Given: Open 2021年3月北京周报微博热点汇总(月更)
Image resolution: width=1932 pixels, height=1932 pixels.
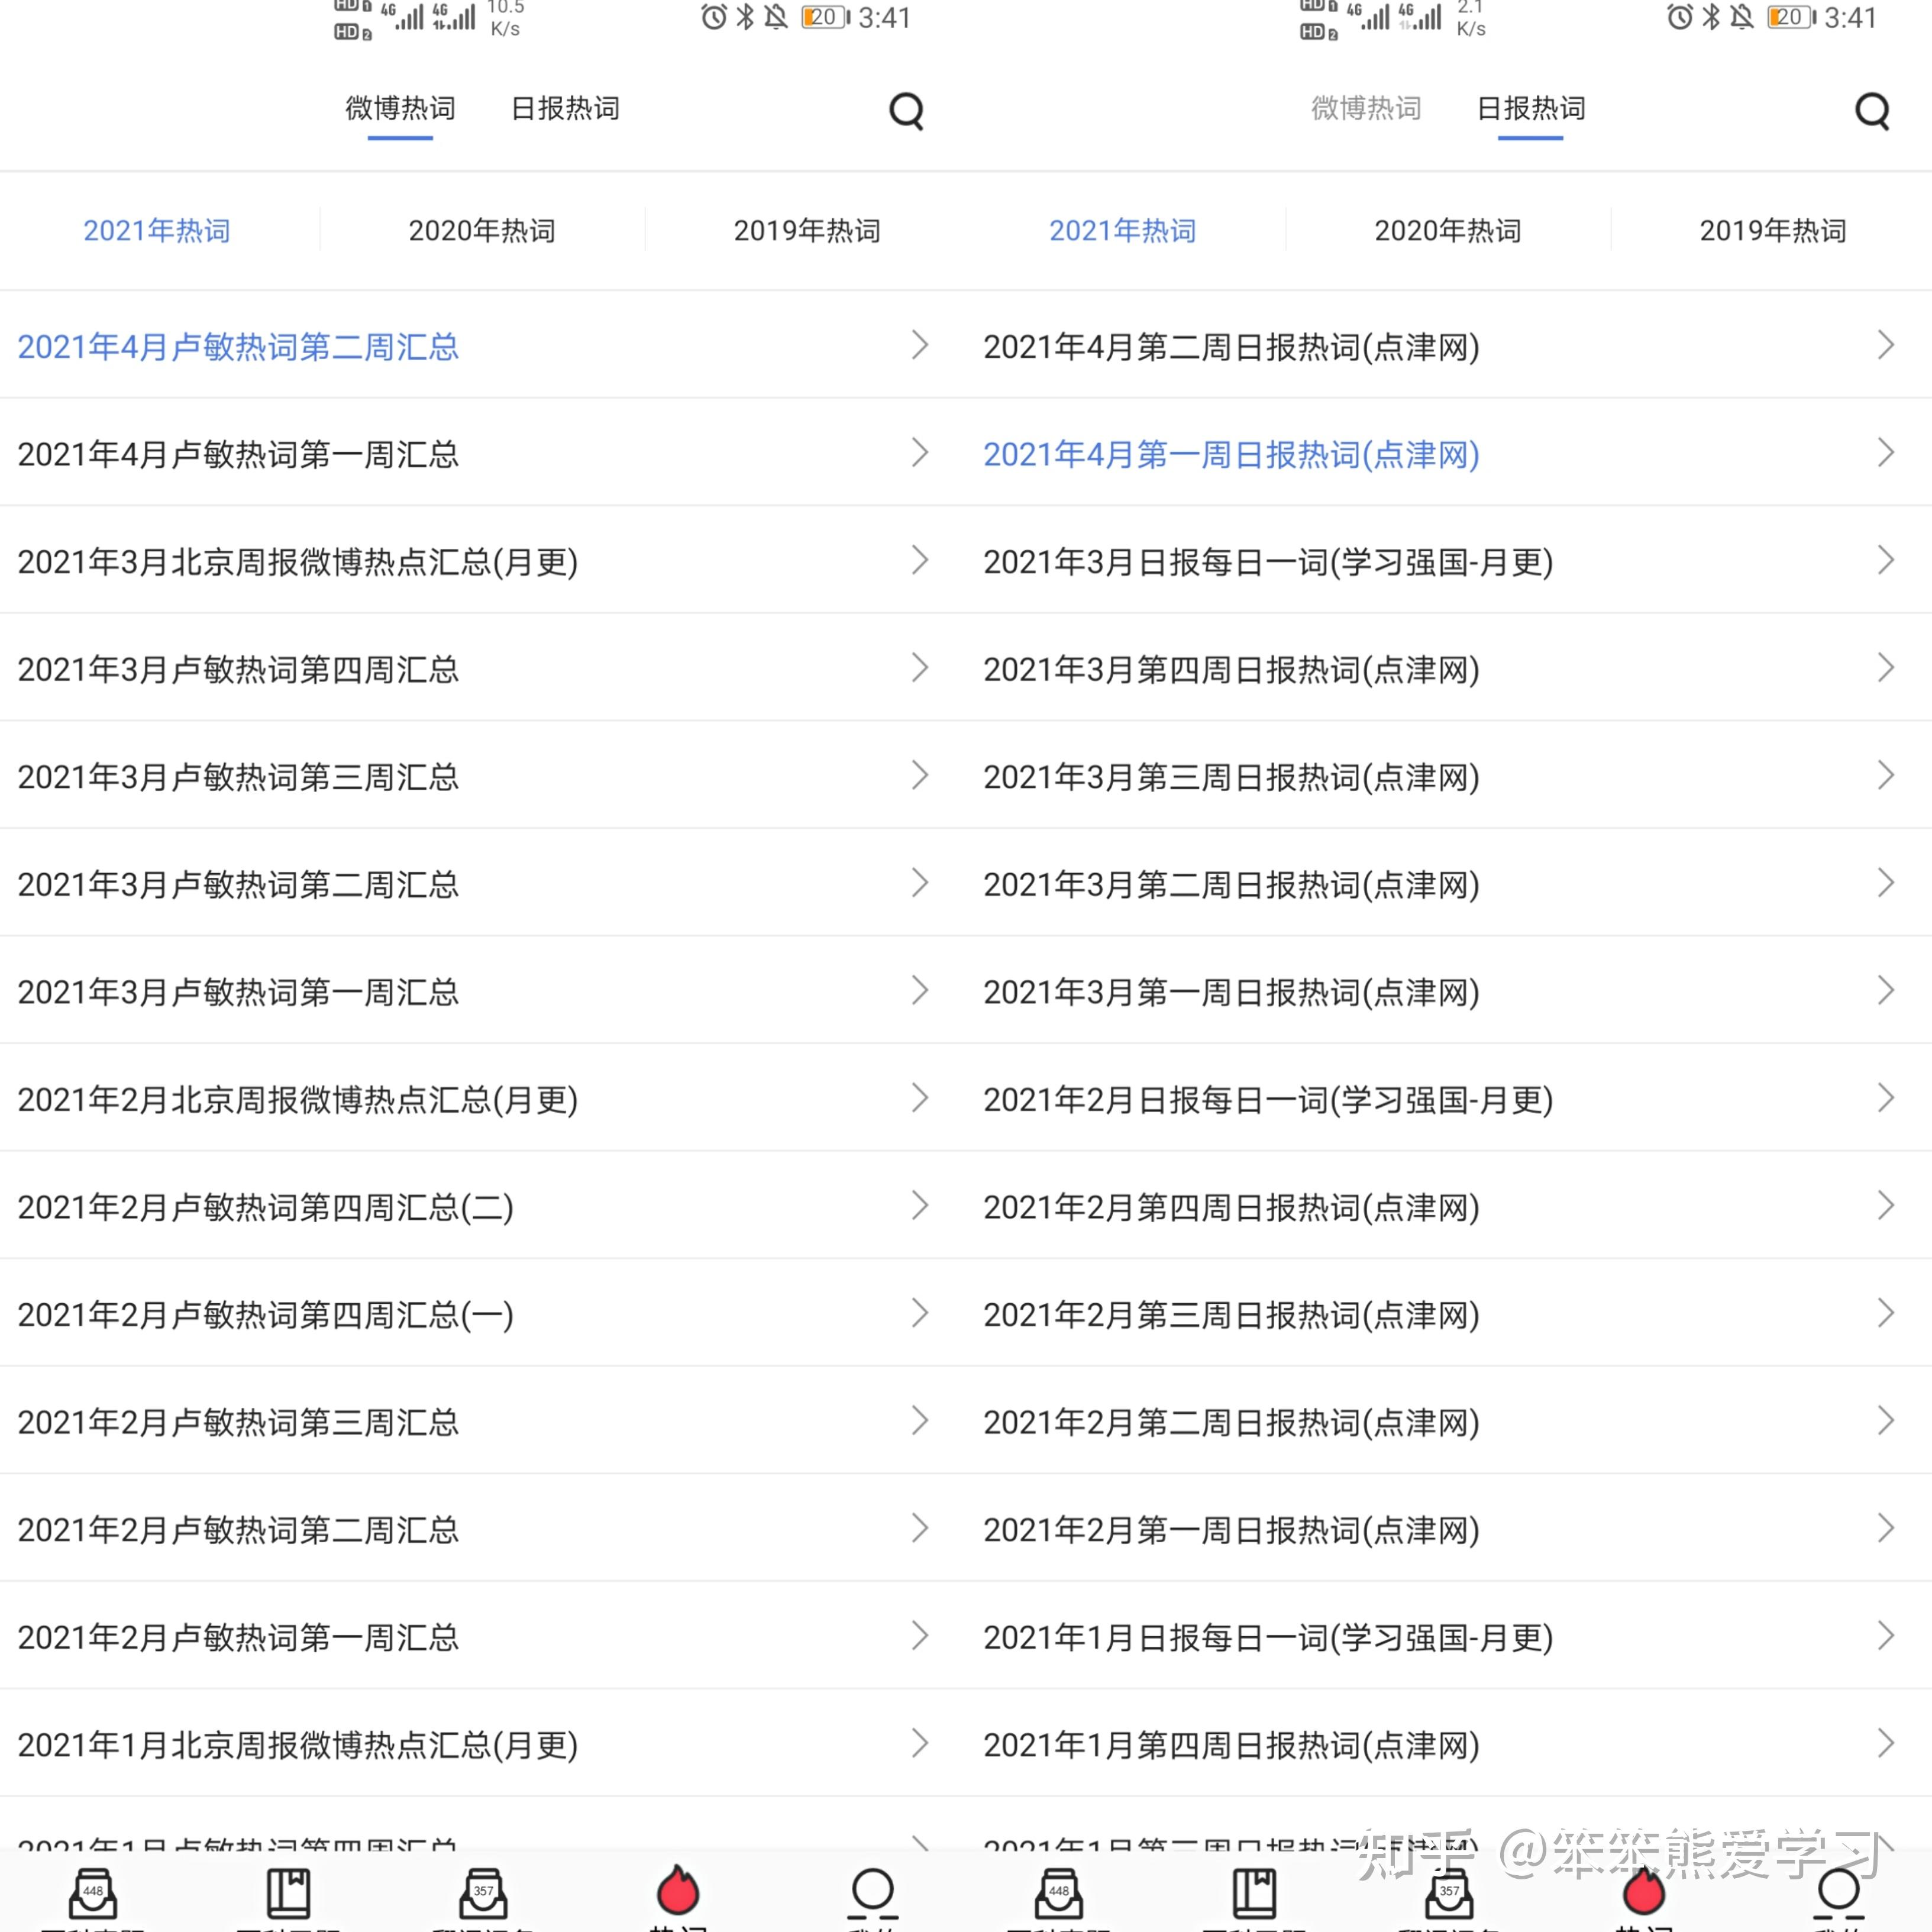Looking at the screenshot, I should [x=298, y=562].
